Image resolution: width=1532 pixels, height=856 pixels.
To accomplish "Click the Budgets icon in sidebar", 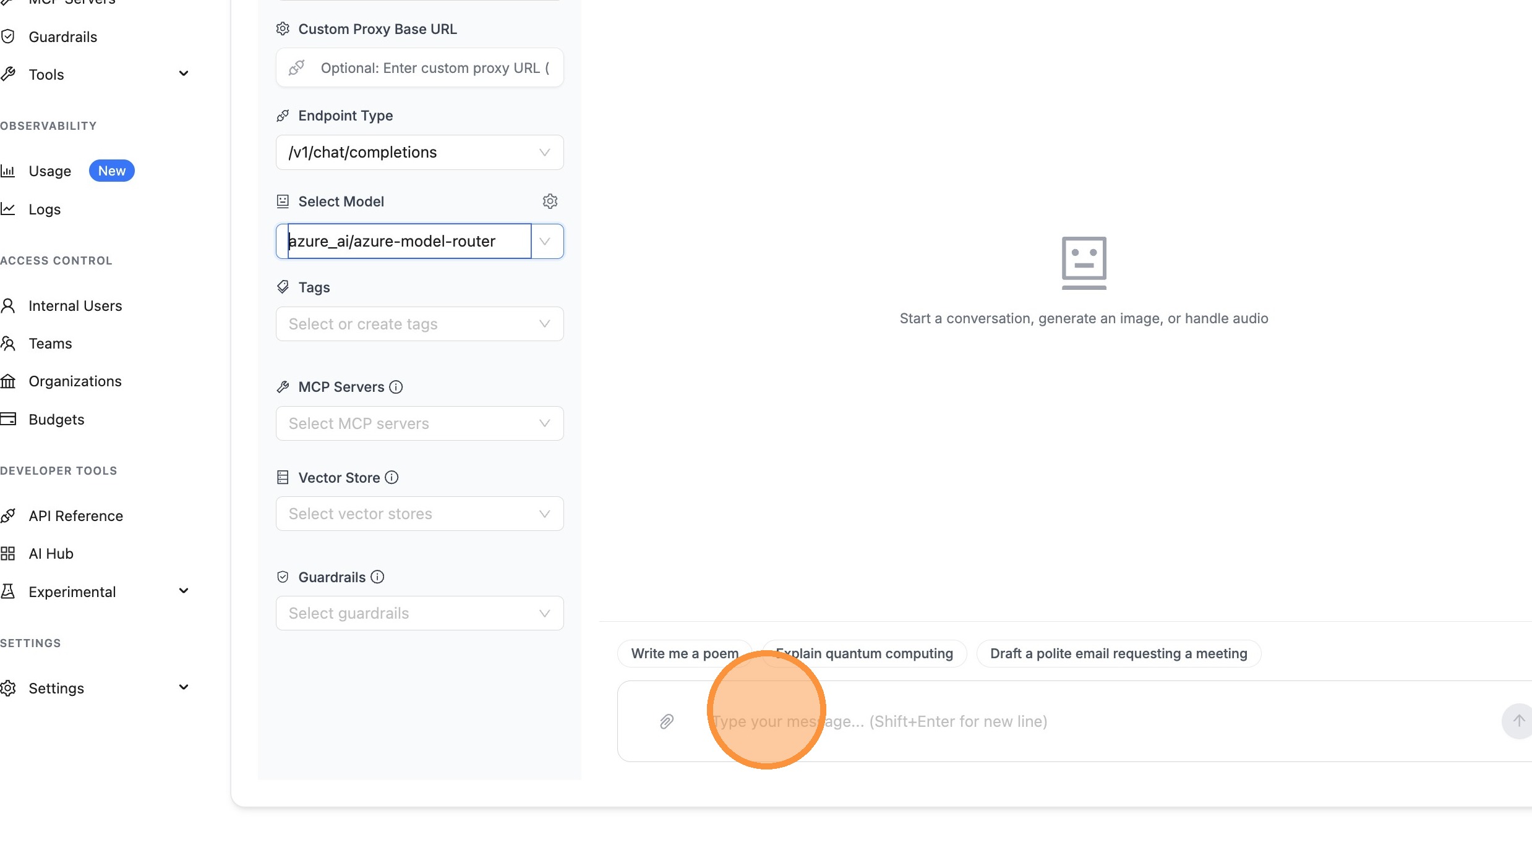I will pos(8,420).
